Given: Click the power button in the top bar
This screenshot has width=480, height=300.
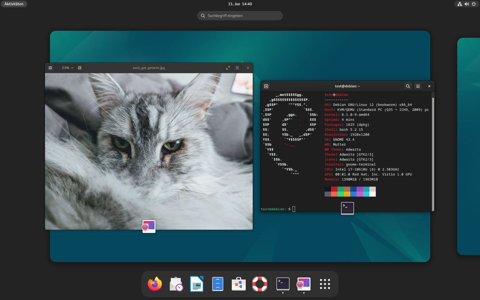Looking at the screenshot, I should click(x=474, y=4).
